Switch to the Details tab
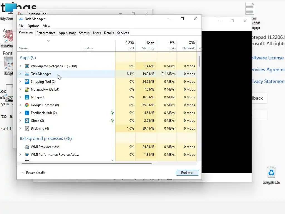 click(x=109, y=33)
